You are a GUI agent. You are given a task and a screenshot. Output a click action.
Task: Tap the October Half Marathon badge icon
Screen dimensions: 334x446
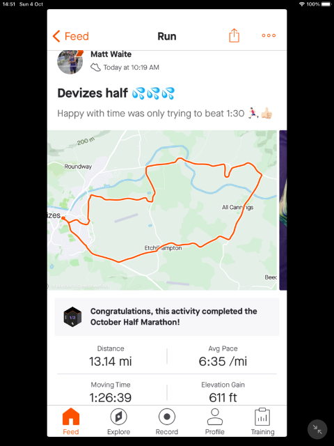(x=72, y=316)
